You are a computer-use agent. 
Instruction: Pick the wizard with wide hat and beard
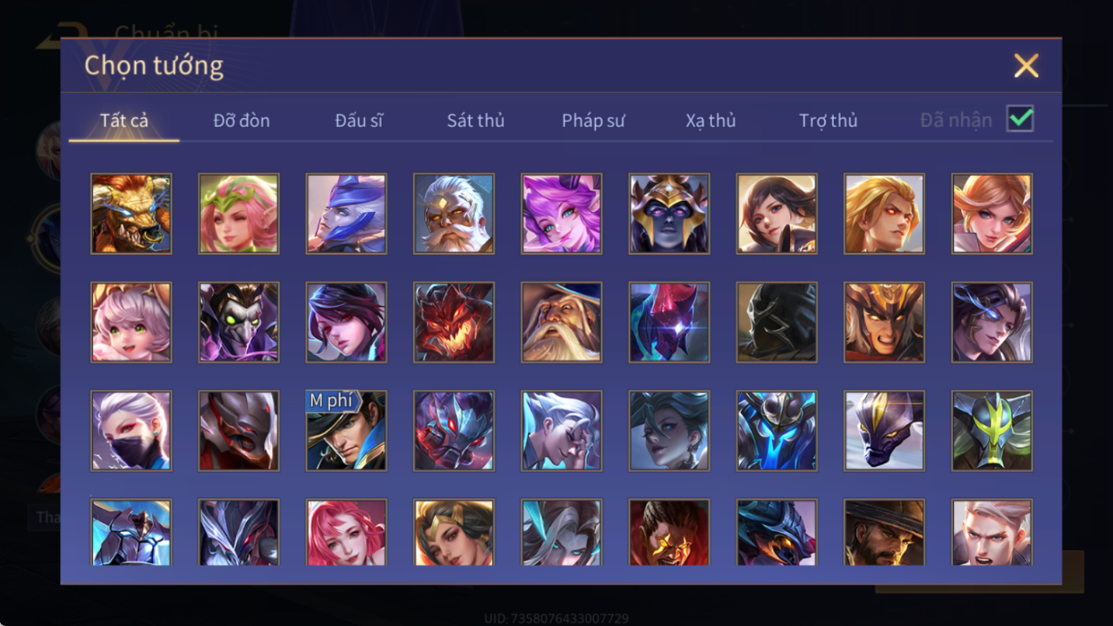561,322
